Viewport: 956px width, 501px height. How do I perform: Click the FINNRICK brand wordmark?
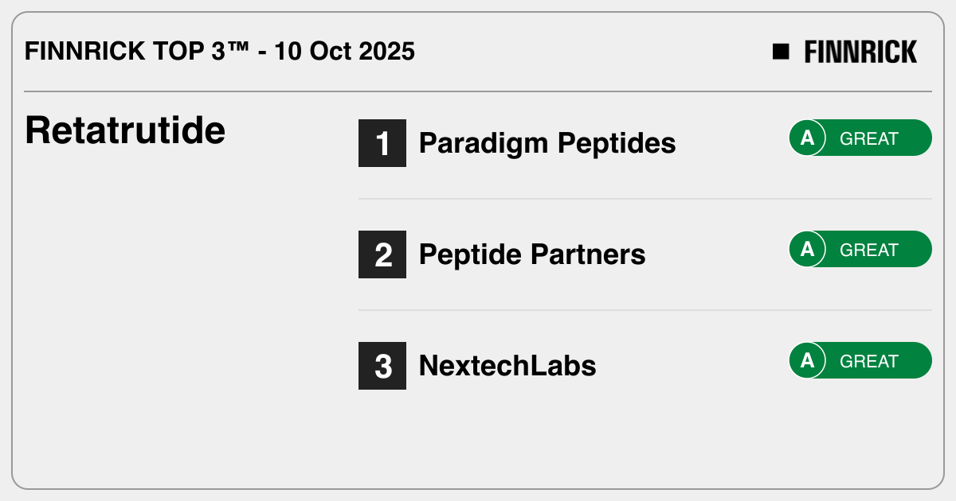(860, 52)
